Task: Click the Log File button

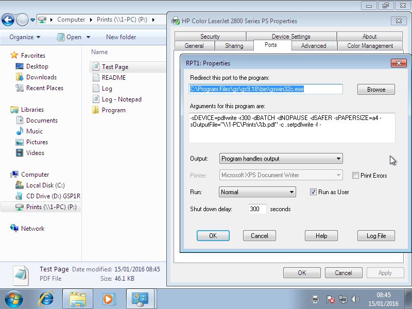Action: click(376, 236)
